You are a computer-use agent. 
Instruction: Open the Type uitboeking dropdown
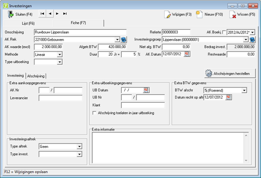pos(60,62)
